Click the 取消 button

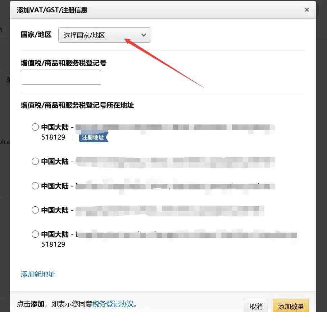[256, 306]
